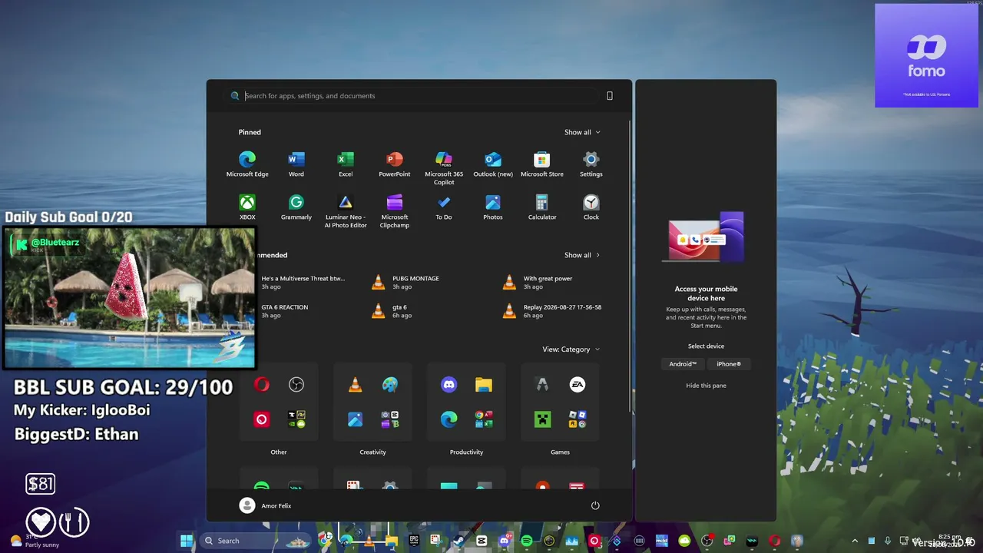
Task: Open Opera in the Other category
Action: click(x=262, y=385)
